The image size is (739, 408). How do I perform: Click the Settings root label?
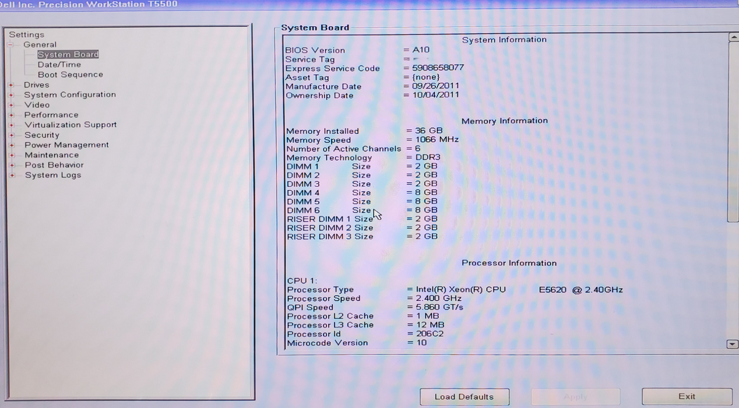pyautogui.click(x=26, y=34)
